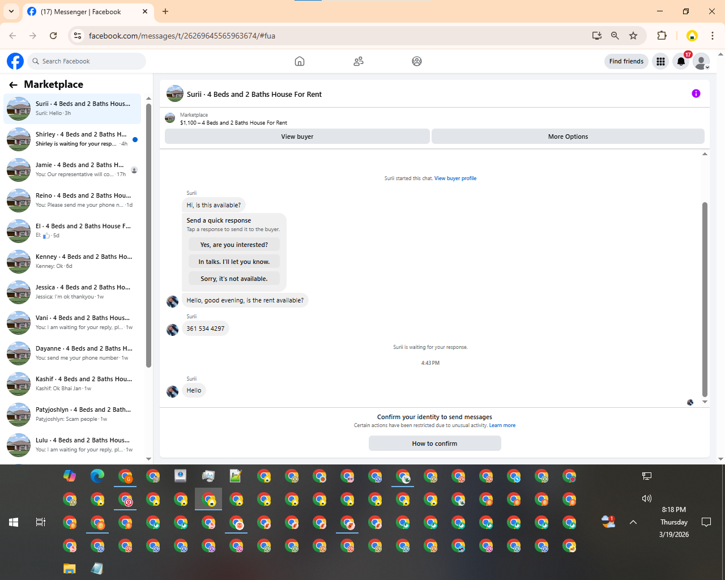The image size is (725, 580).
Task: Click the message bubble '361 534 4297'
Action: point(206,329)
